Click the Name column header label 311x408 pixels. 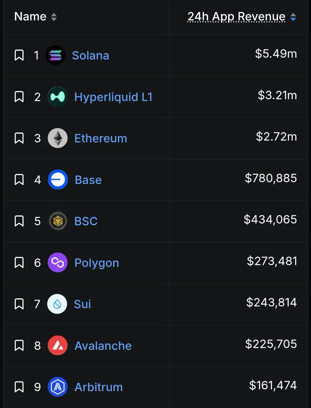pyautogui.click(x=30, y=16)
